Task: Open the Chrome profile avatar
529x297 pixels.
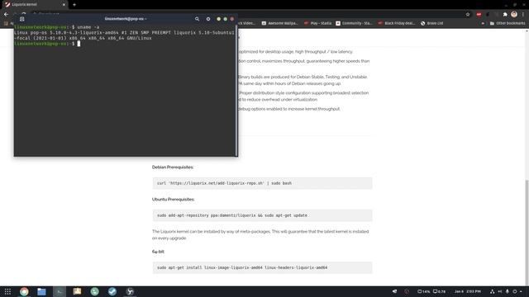Action: [x=514, y=14]
